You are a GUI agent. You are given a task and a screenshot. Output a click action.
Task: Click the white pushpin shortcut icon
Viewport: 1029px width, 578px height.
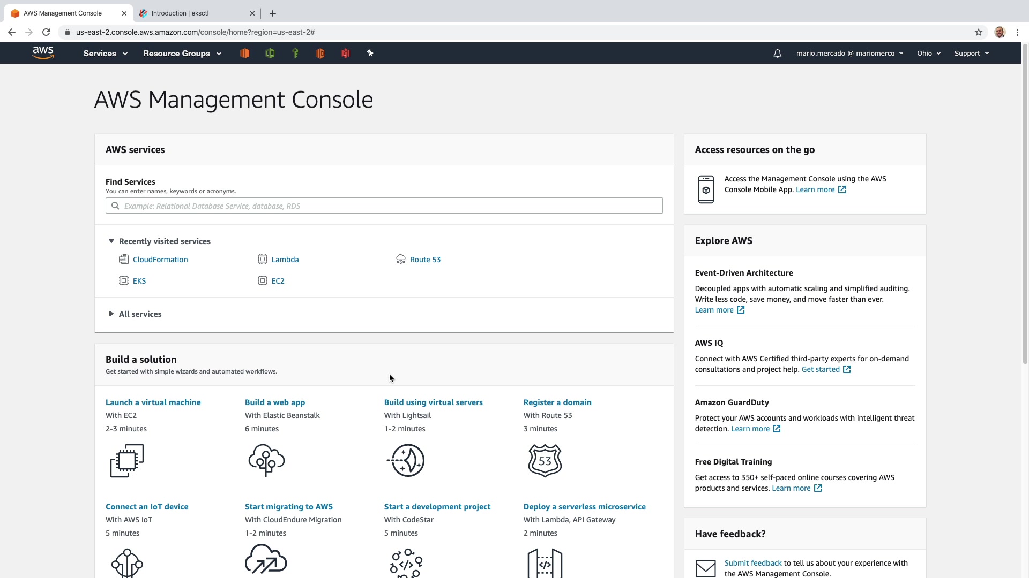point(370,53)
